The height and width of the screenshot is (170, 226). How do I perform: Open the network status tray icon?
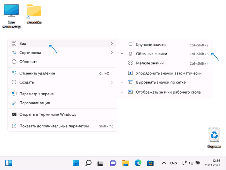[184, 163]
